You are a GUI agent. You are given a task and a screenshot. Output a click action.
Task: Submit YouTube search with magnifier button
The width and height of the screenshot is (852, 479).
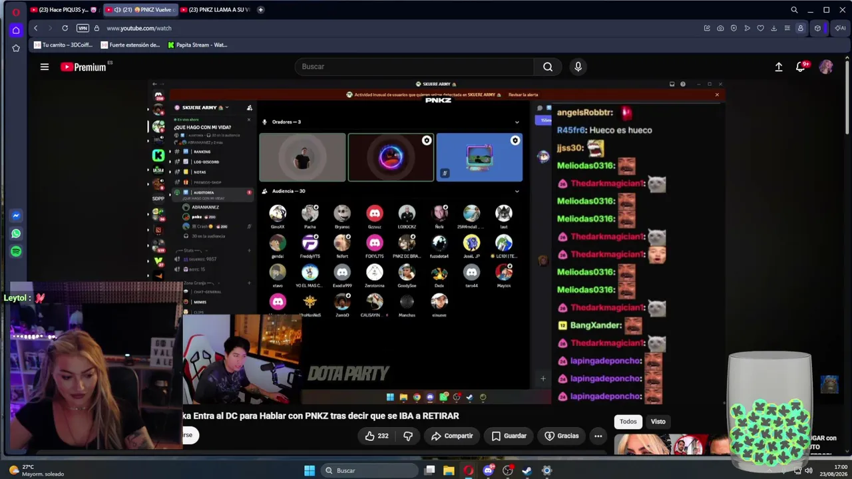pyautogui.click(x=548, y=67)
